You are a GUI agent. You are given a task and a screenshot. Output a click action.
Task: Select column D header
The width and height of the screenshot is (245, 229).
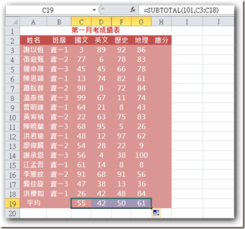click(101, 21)
